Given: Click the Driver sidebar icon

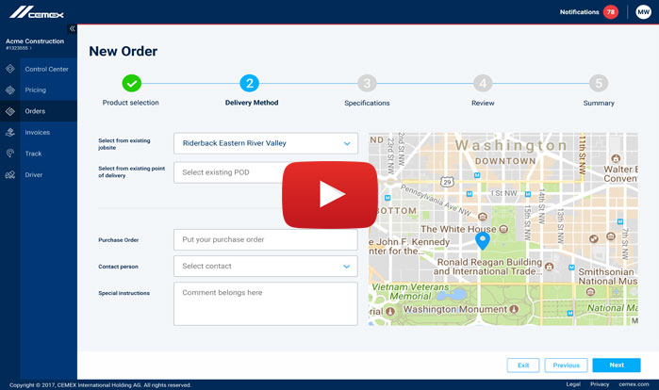Looking at the screenshot, I should 10,174.
